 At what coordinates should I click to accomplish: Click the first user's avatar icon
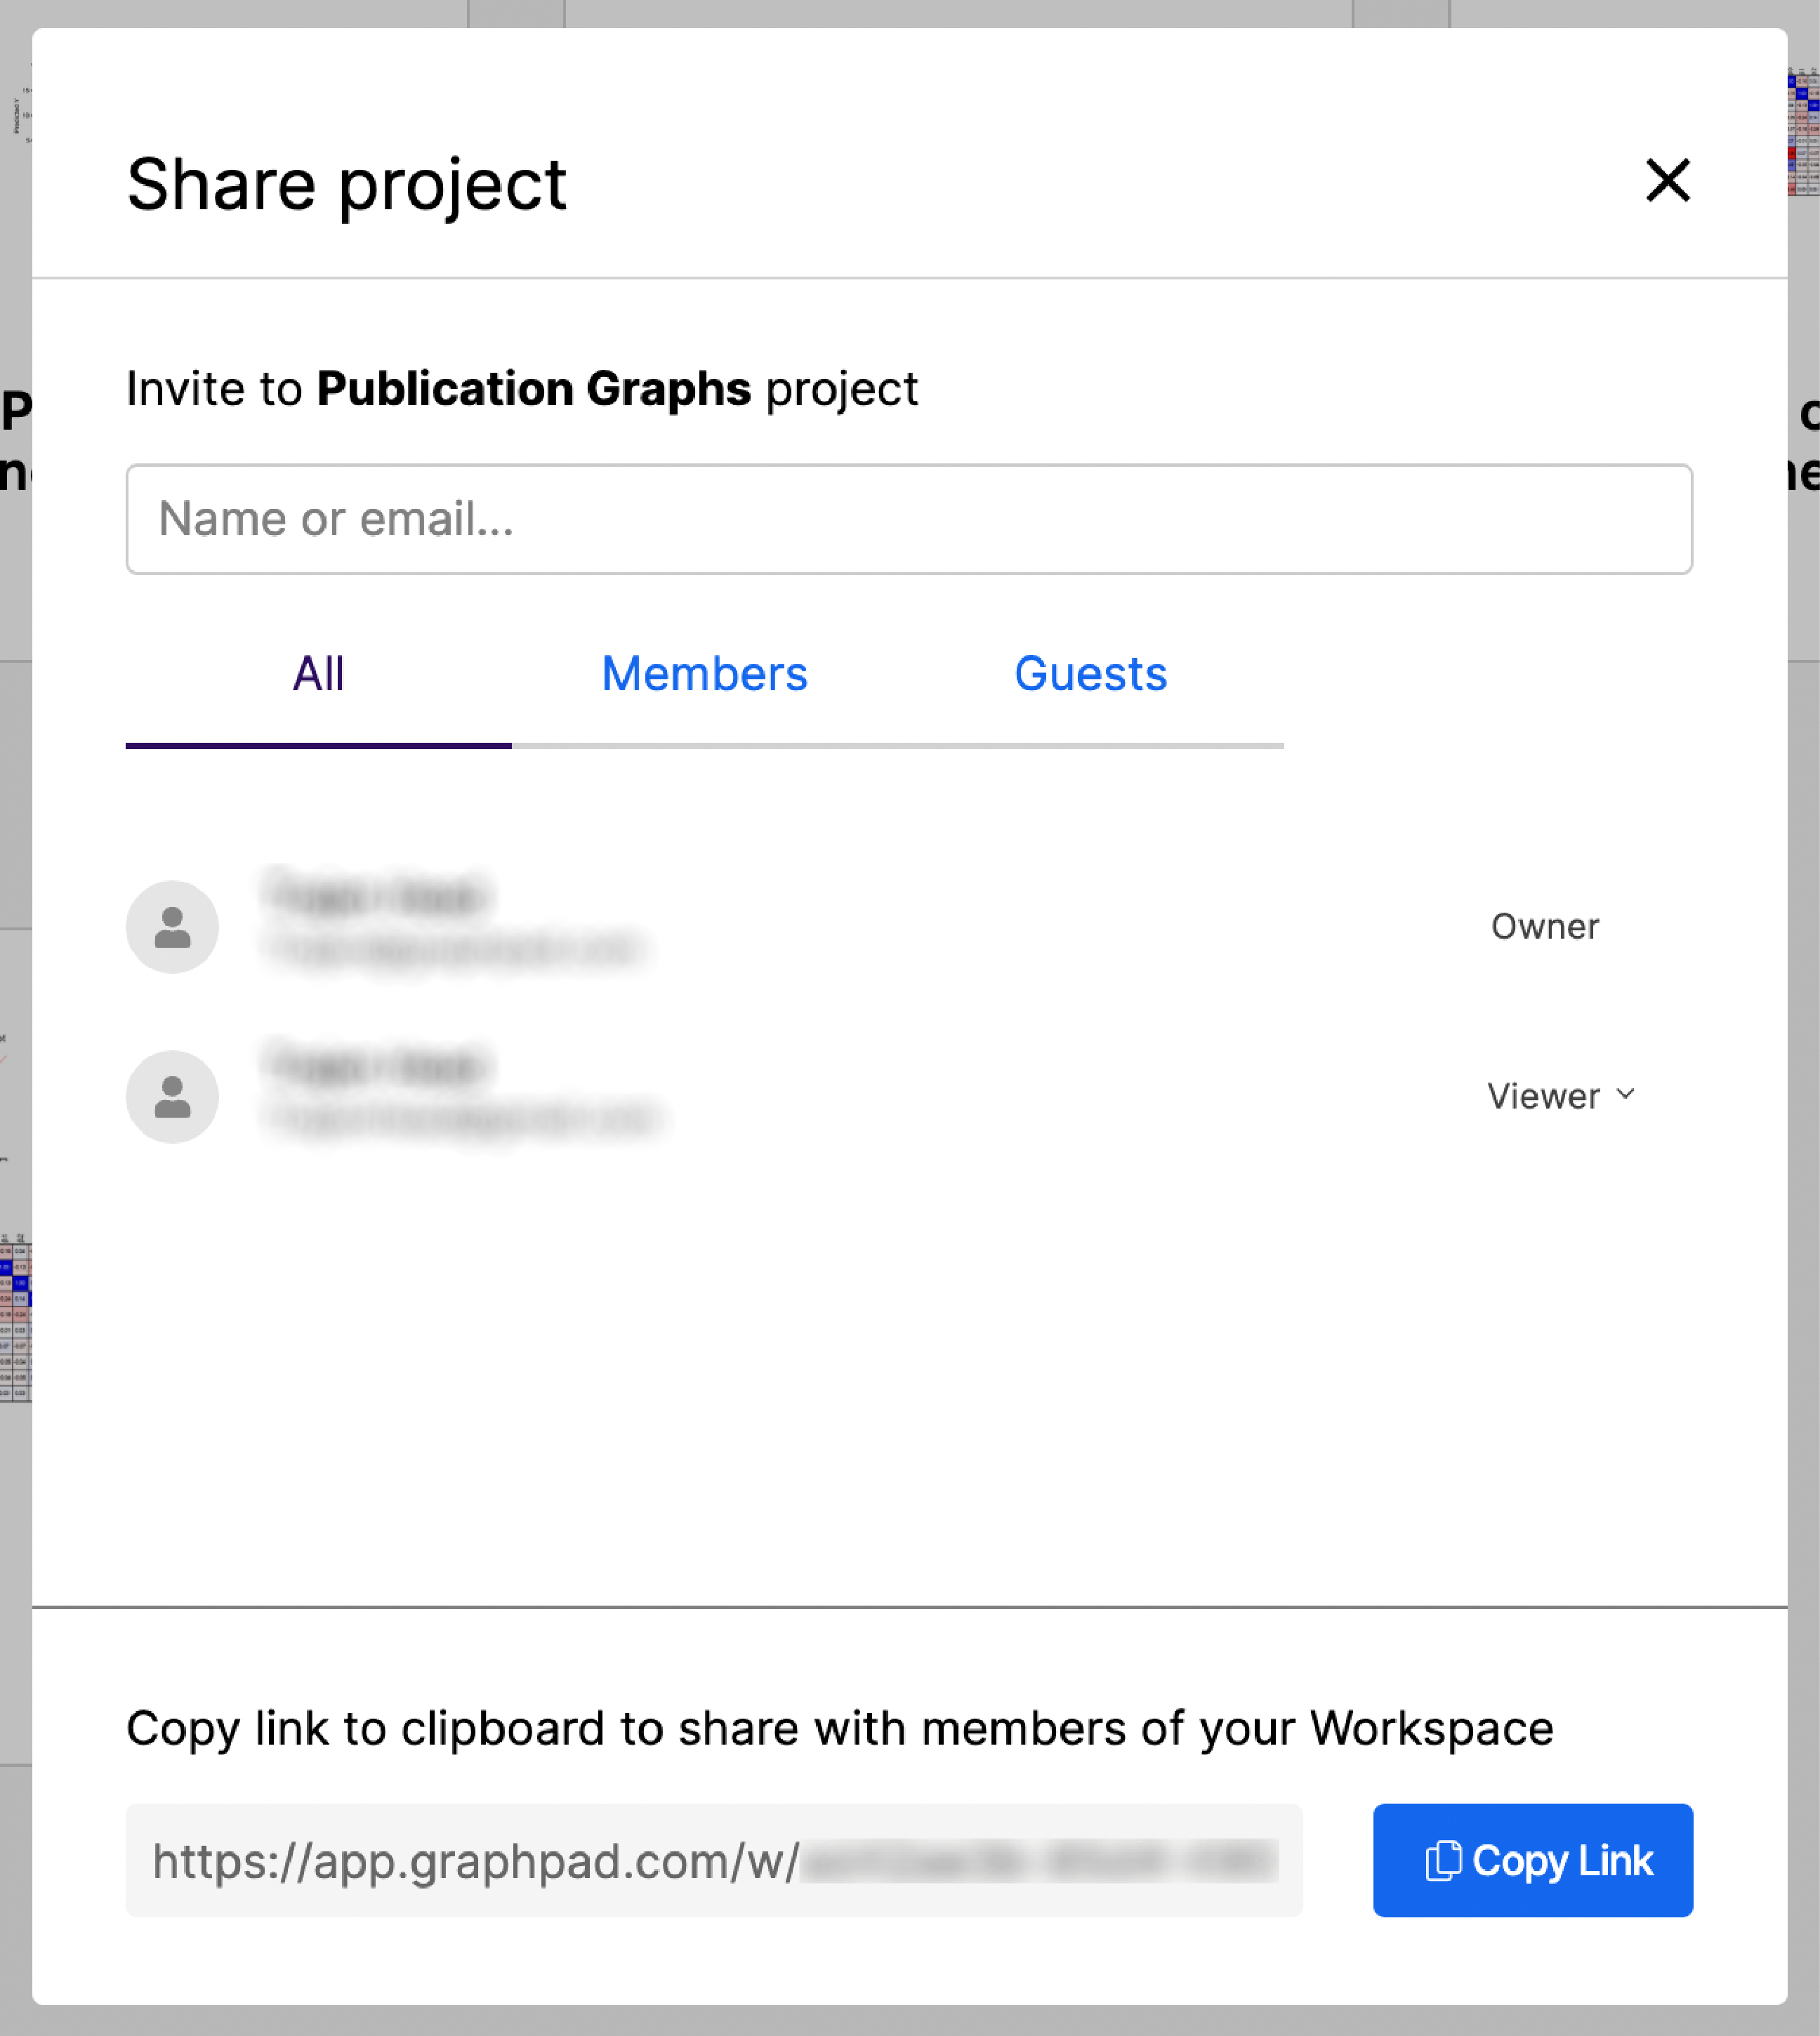172,926
